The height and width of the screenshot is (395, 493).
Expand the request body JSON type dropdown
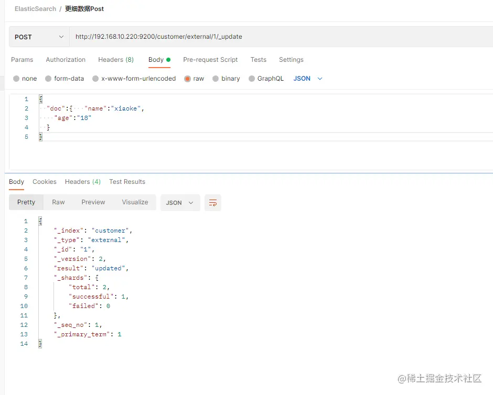point(308,79)
